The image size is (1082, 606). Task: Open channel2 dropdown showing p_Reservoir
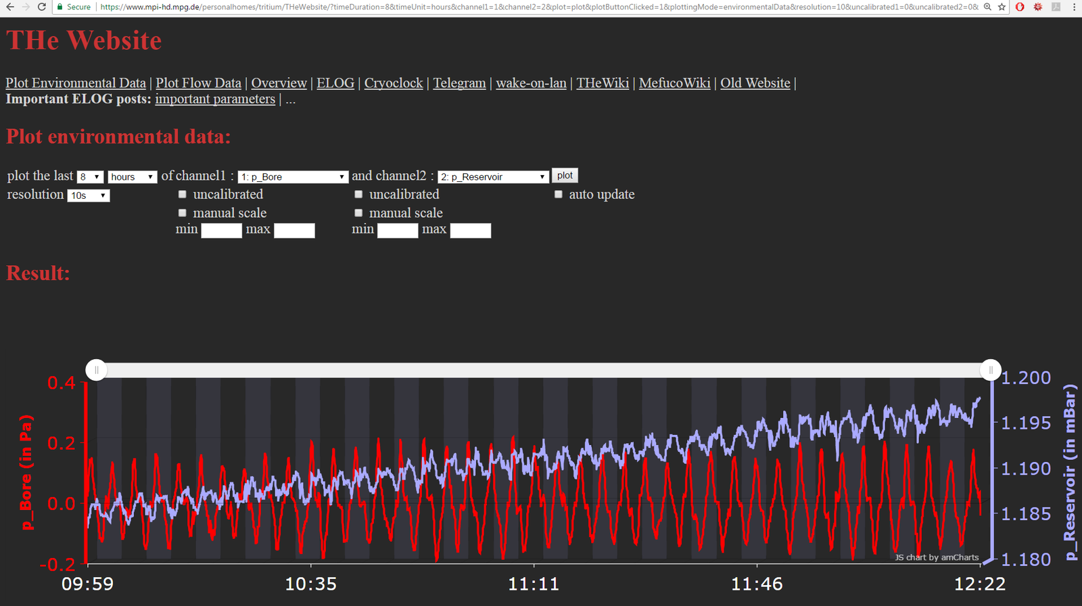[493, 177]
